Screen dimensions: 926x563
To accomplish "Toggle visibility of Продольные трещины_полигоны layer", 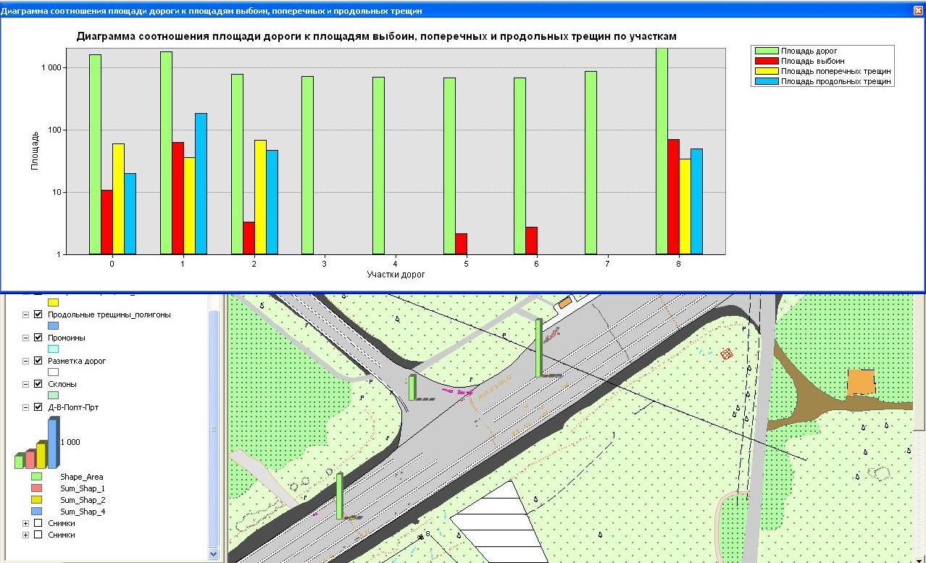I will tap(38, 314).
